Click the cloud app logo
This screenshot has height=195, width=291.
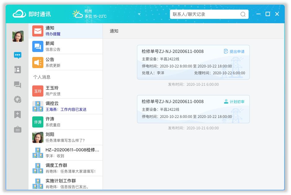(19, 14)
